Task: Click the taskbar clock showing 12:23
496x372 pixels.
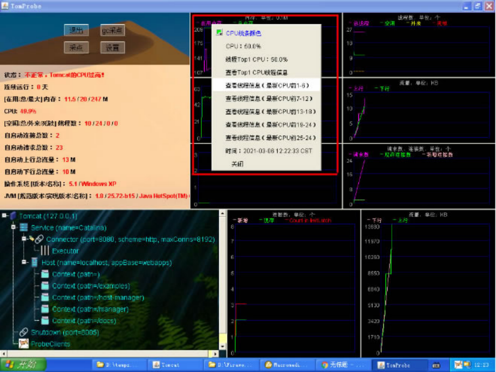Action: (x=481, y=365)
